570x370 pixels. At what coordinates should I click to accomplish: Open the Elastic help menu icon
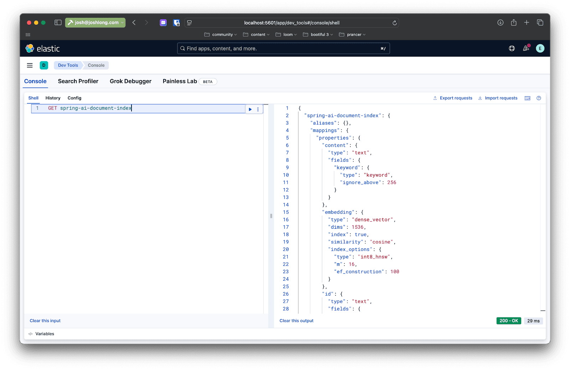[512, 48]
